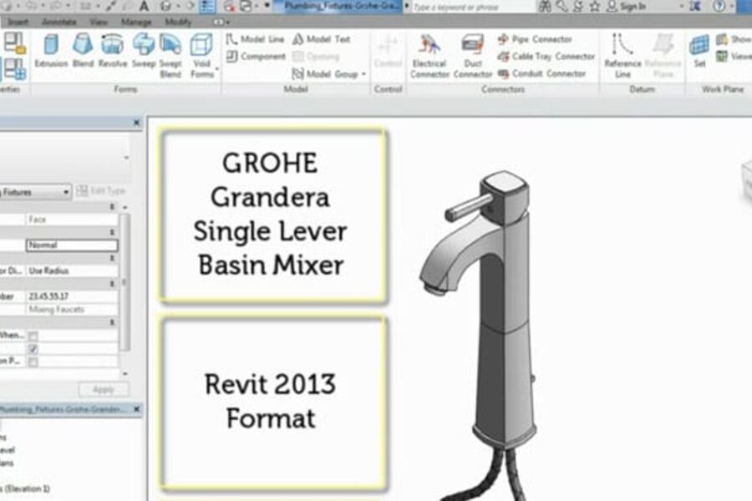Insert Model Text
This screenshot has height=501, width=752.
(329, 38)
